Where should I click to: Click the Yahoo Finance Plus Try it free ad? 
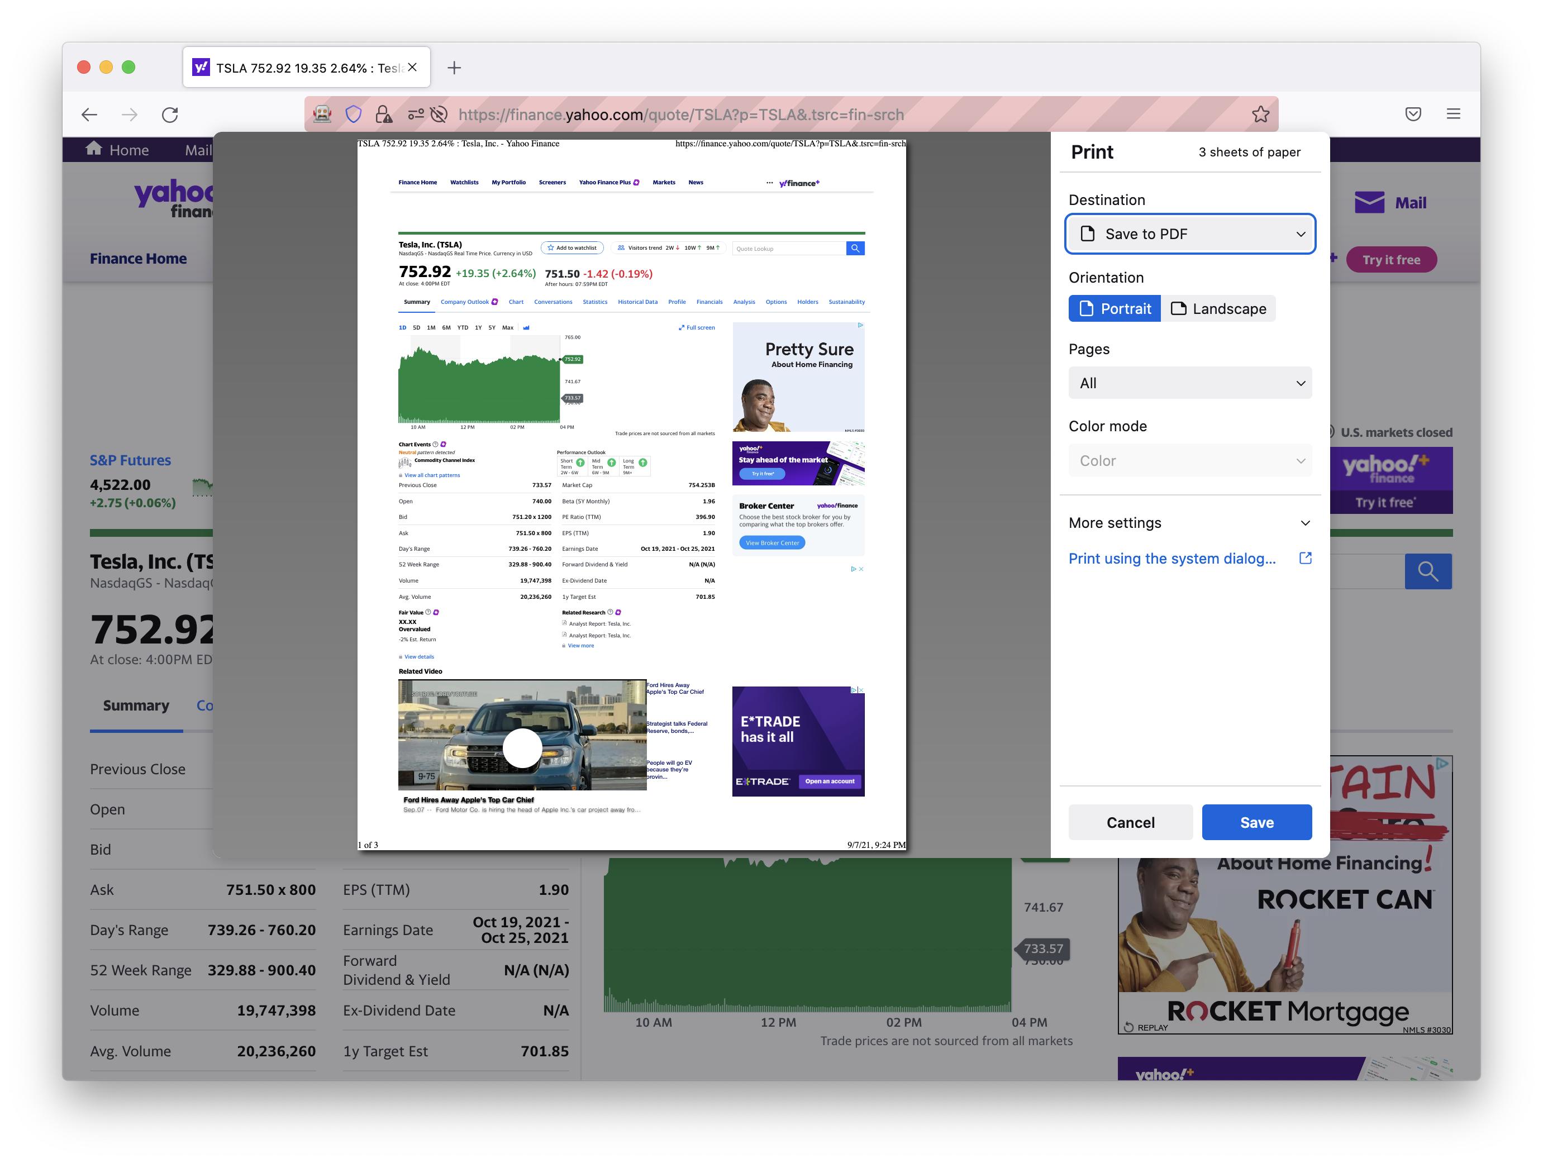click(1391, 481)
